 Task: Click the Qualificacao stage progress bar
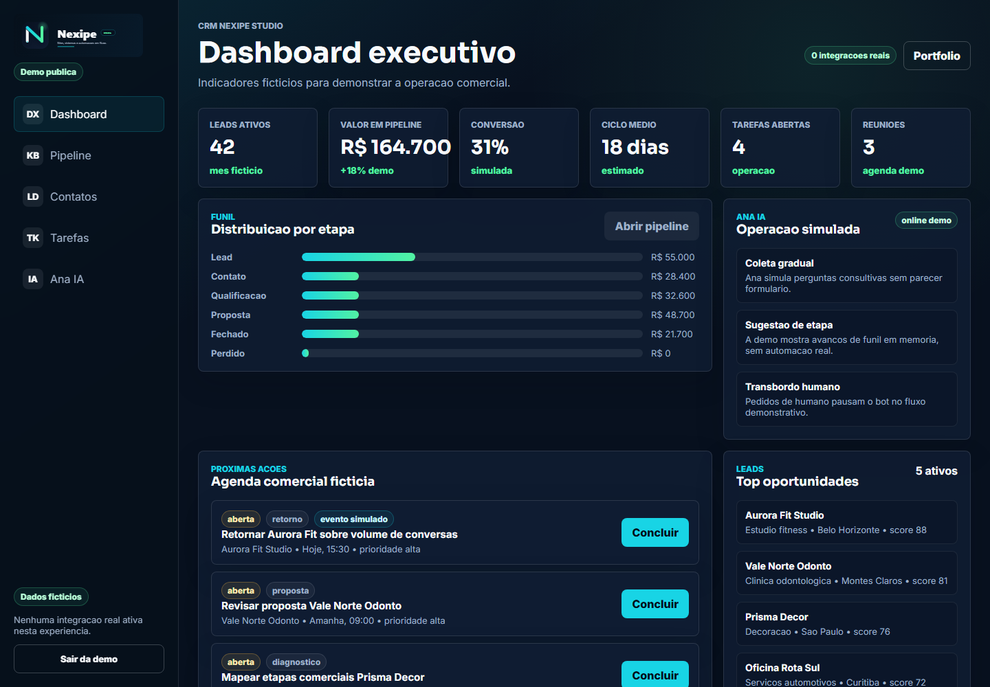(x=472, y=295)
